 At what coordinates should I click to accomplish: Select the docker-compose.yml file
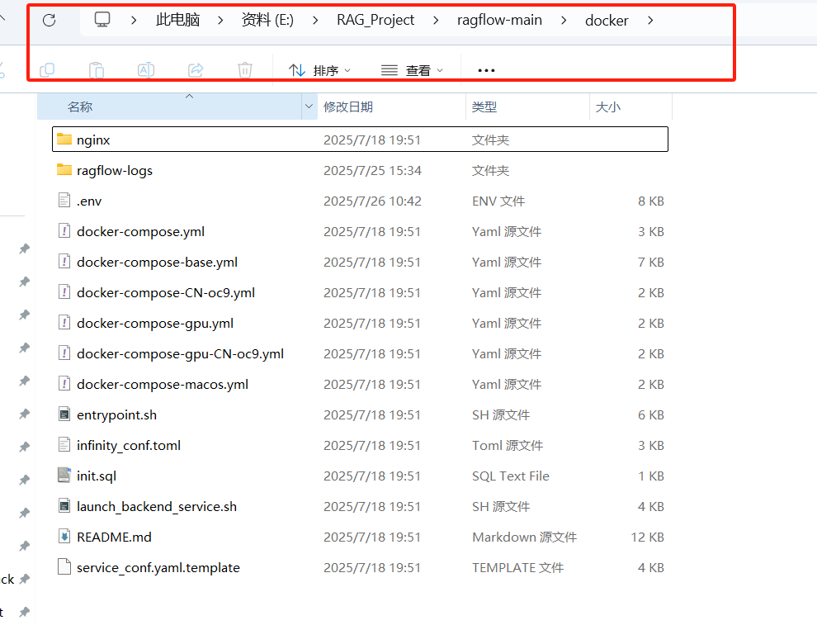(x=138, y=231)
